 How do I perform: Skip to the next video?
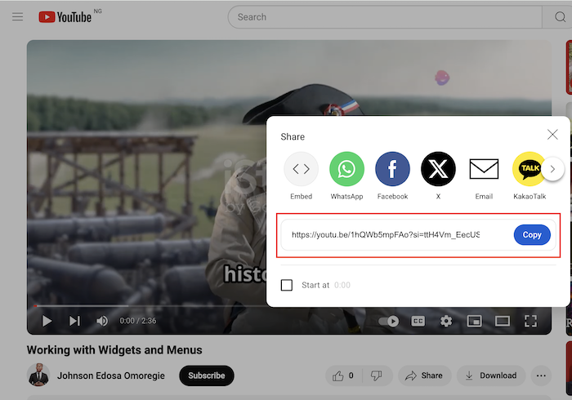[74, 321]
